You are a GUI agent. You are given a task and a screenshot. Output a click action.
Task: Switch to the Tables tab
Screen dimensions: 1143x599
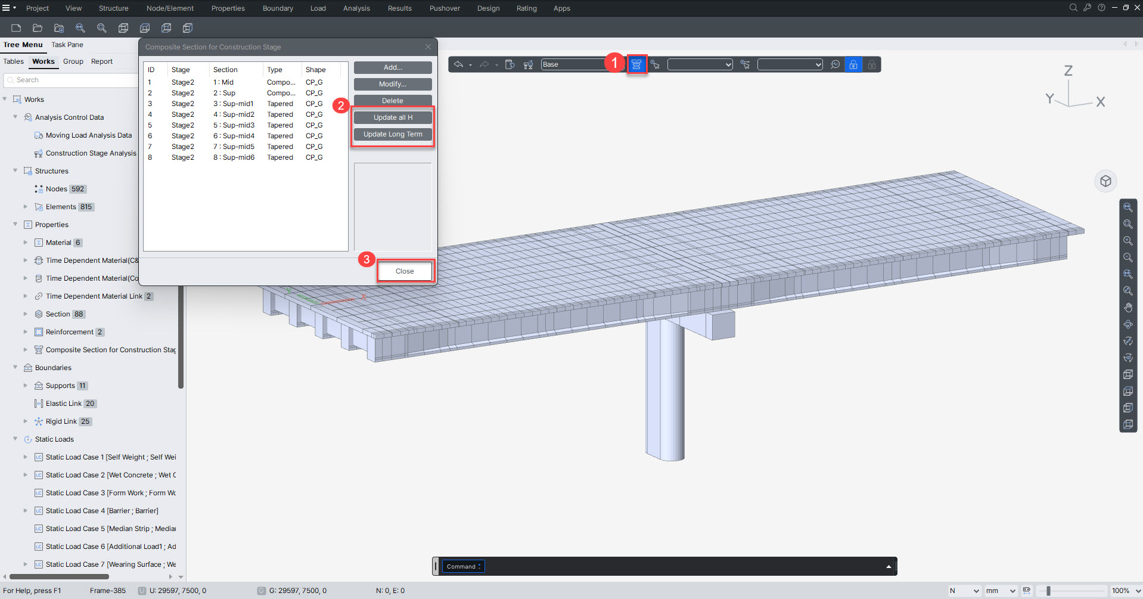[x=13, y=61]
